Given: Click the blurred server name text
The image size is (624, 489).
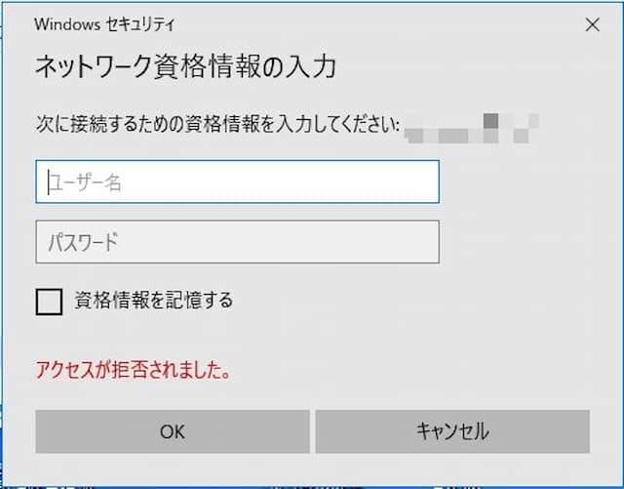Looking at the screenshot, I should point(472,128).
